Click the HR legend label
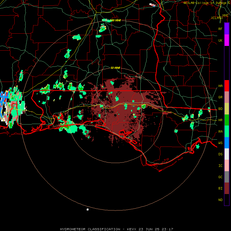231x231 pixels. coord(220,120)
